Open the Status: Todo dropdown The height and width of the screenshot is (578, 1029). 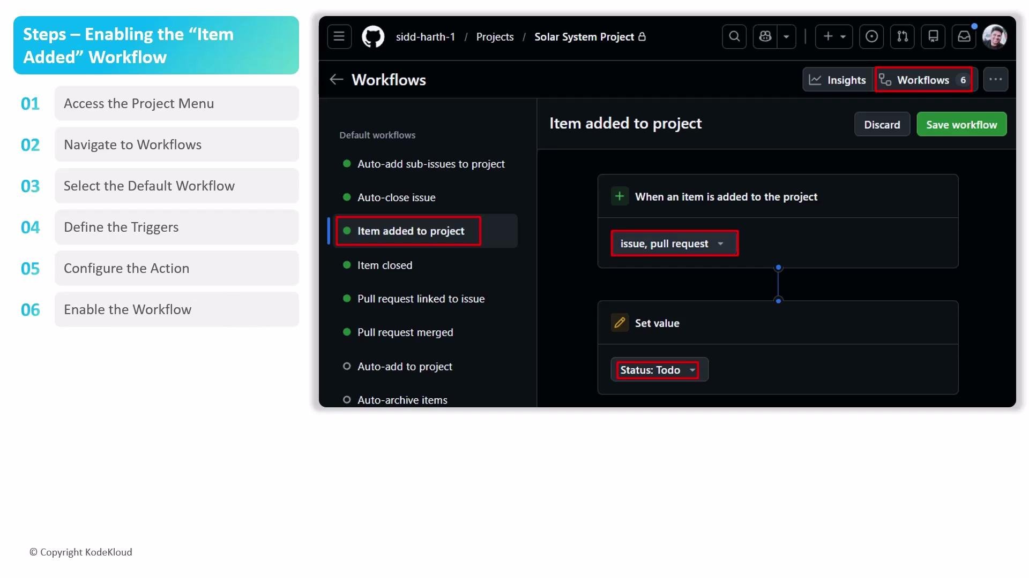[x=660, y=370]
